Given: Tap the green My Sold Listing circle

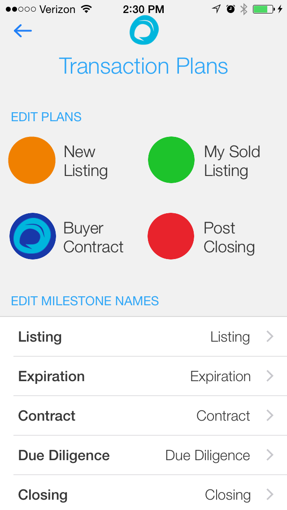Looking at the screenshot, I should pos(171,160).
